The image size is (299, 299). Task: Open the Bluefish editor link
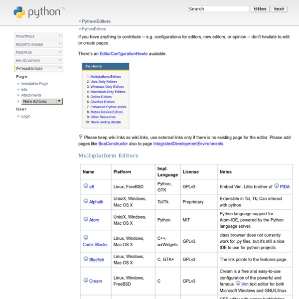pyautogui.click(x=97, y=260)
